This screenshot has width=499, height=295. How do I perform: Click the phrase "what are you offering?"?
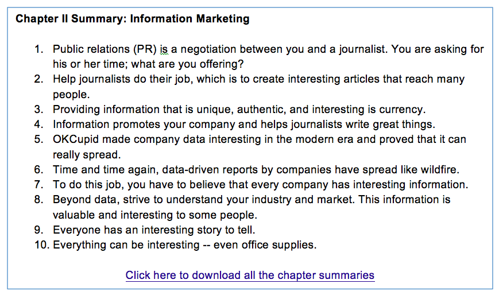(187, 64)
